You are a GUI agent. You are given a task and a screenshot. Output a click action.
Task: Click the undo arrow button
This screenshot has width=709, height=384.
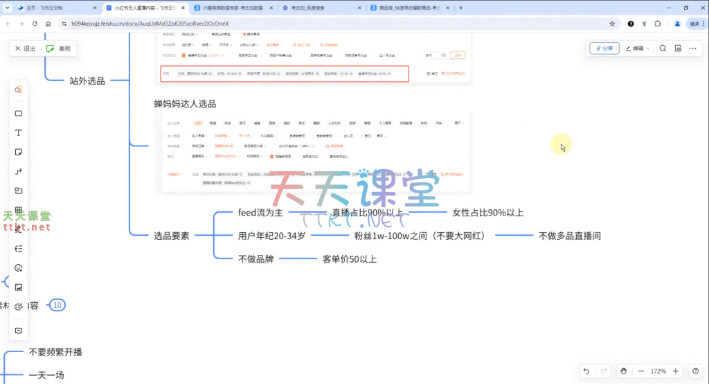pos(586,371)
